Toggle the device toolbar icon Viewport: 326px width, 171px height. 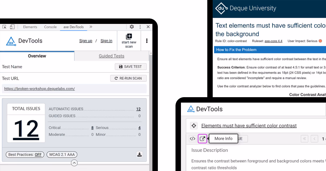coord(12,27)
